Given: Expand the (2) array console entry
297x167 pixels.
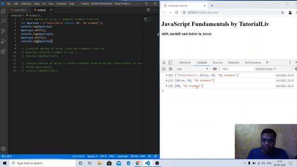Looking at the screenshot, I should [167, 86].
